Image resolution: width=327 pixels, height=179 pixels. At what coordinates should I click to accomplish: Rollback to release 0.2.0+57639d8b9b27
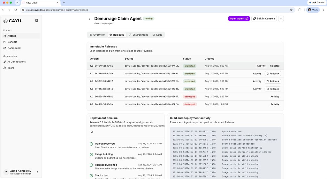[x=273, y=81]
